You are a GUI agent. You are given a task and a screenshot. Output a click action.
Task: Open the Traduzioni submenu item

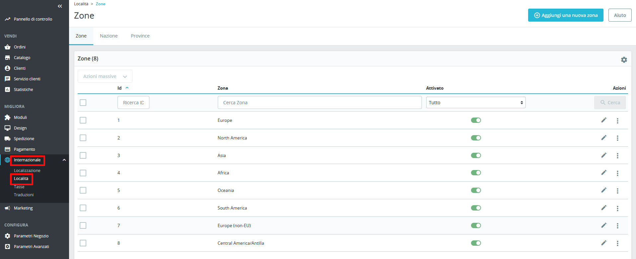pos(24,195)
